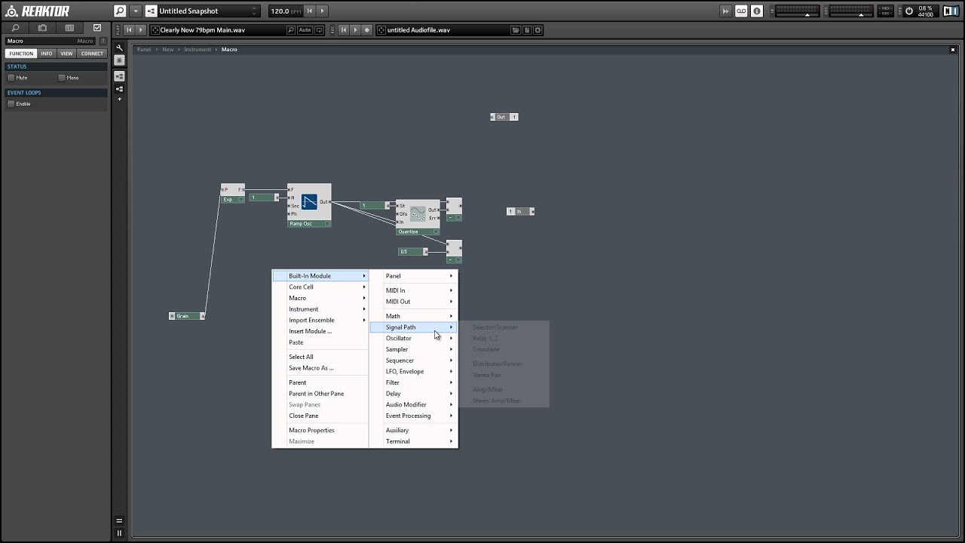
Task: Choose Save Macro As ... entry
Action: click(320, 368)
